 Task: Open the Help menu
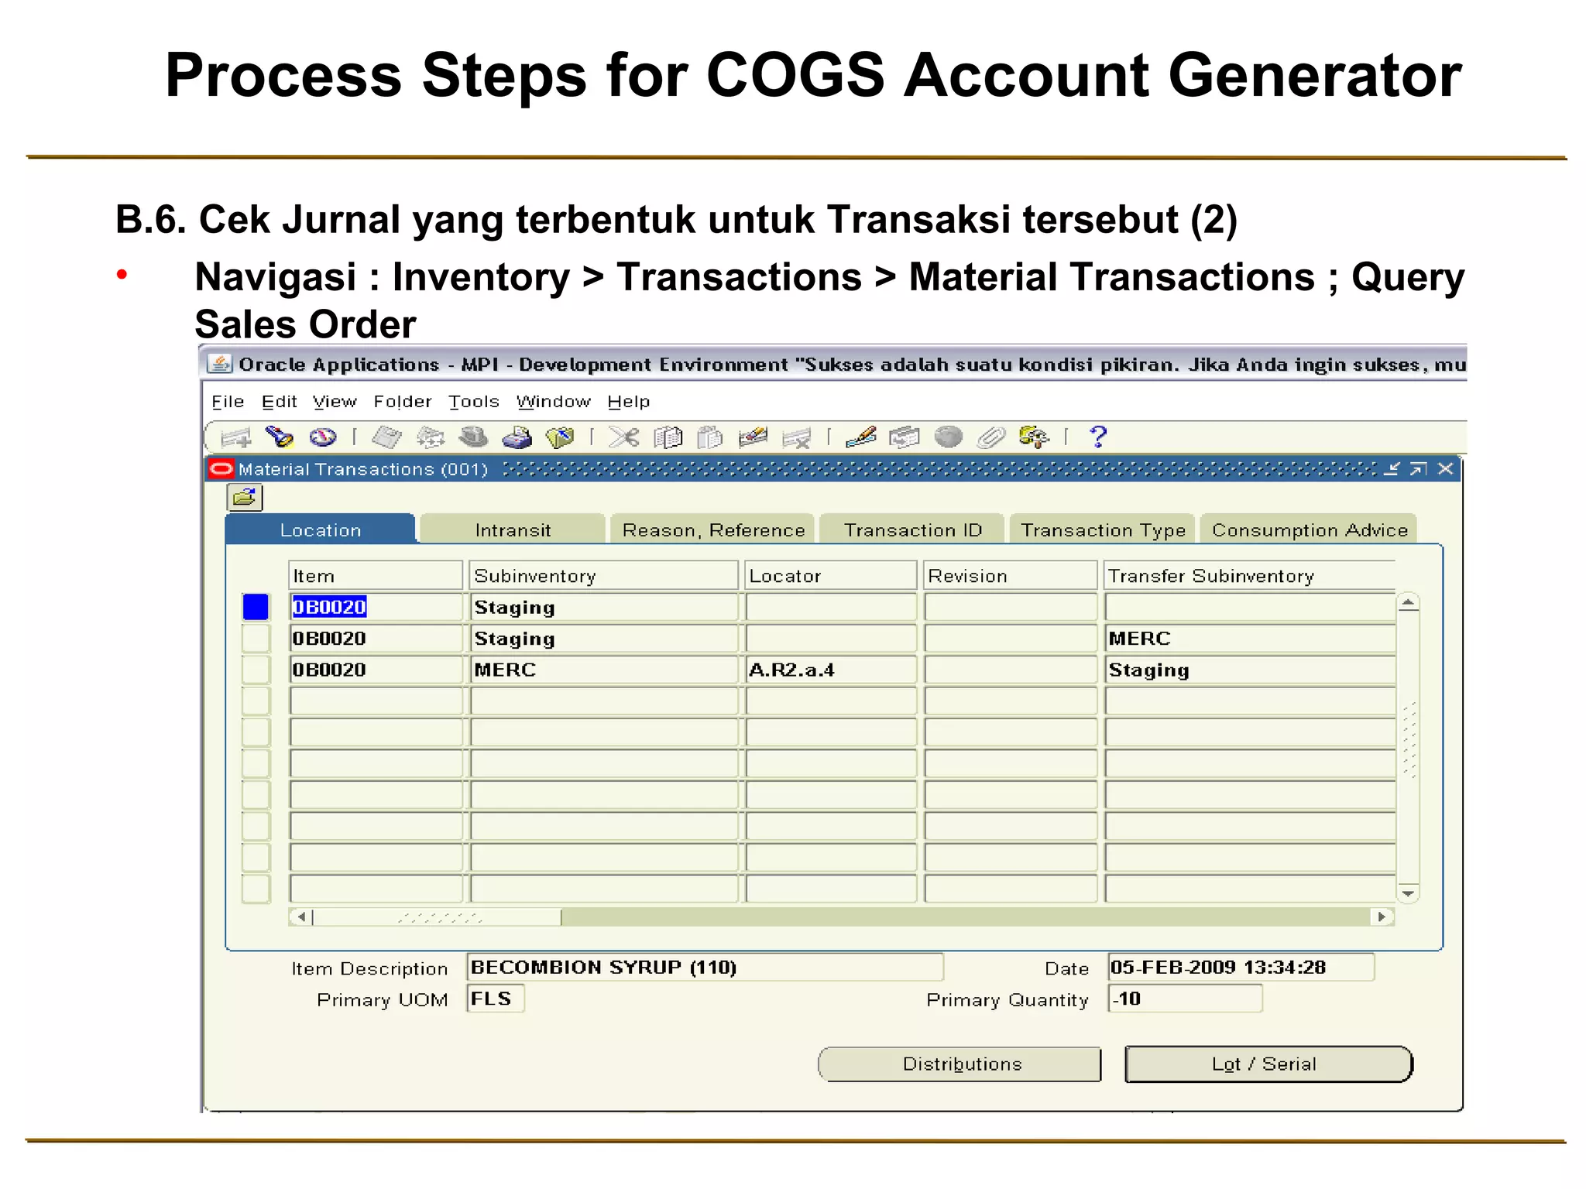pyautogui.click(x=628, y=402)
